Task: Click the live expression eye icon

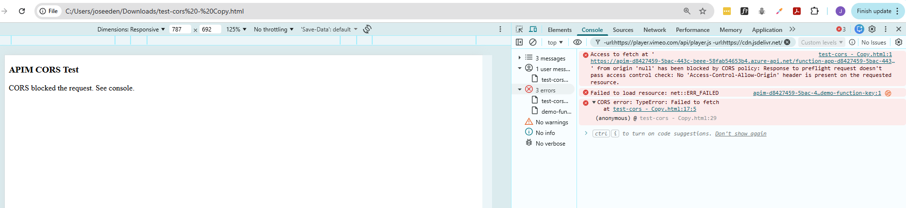Action: coord(577,43)
